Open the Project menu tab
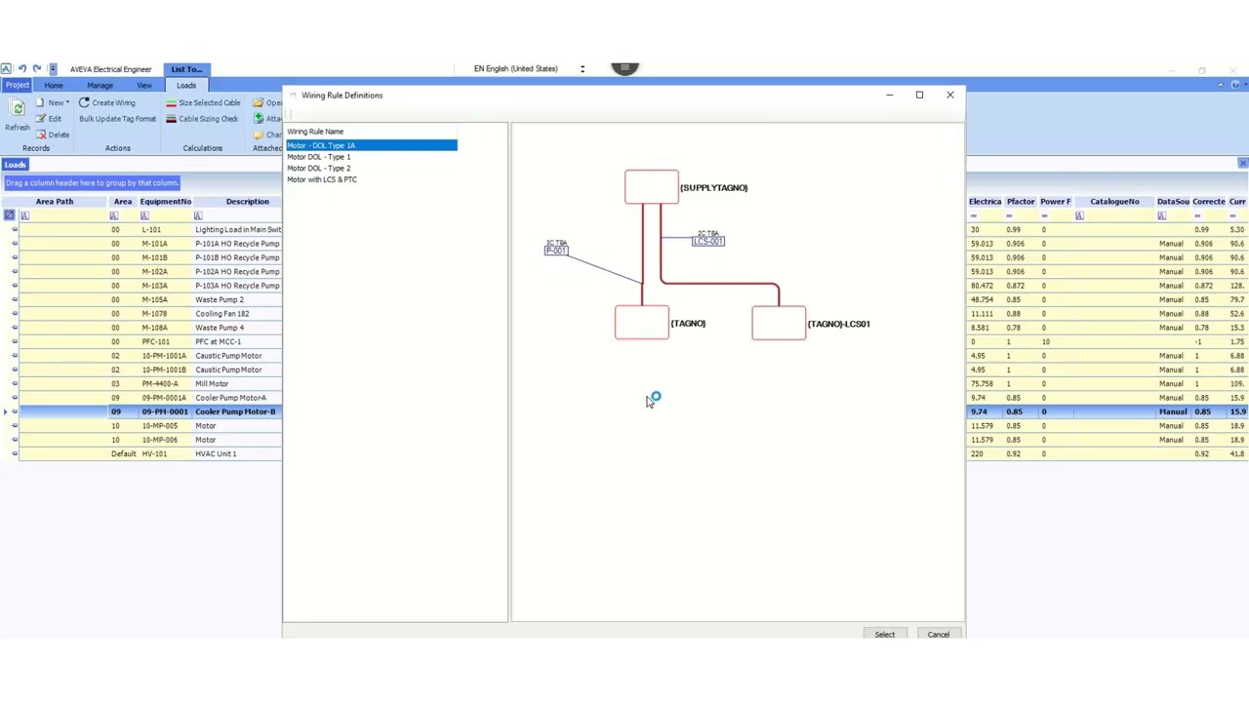Image resolution: width=1249 pixels, height=702 pixels. [18, 86]
